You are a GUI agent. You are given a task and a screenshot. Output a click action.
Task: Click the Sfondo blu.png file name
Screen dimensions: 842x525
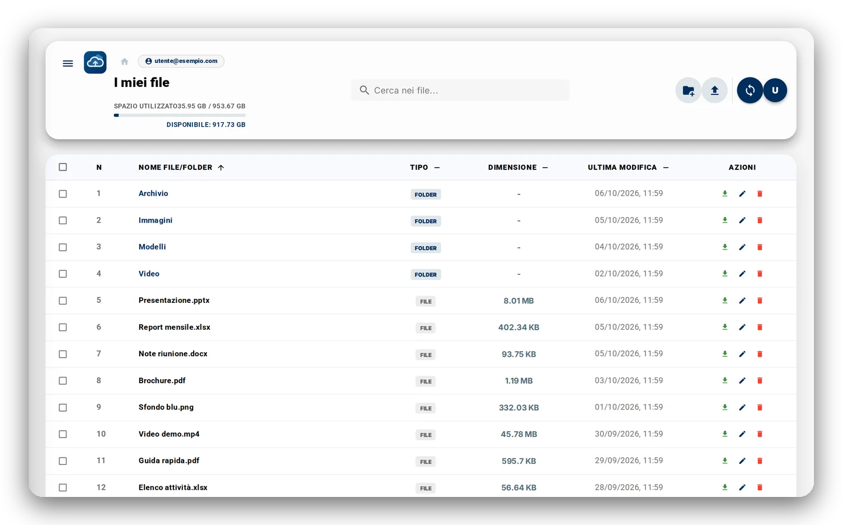click(x=166, y=407)
